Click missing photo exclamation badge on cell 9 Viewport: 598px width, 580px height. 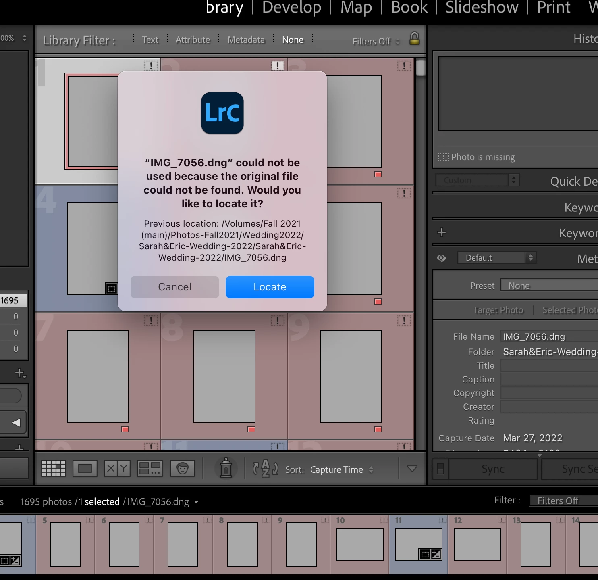click(404, 321)
